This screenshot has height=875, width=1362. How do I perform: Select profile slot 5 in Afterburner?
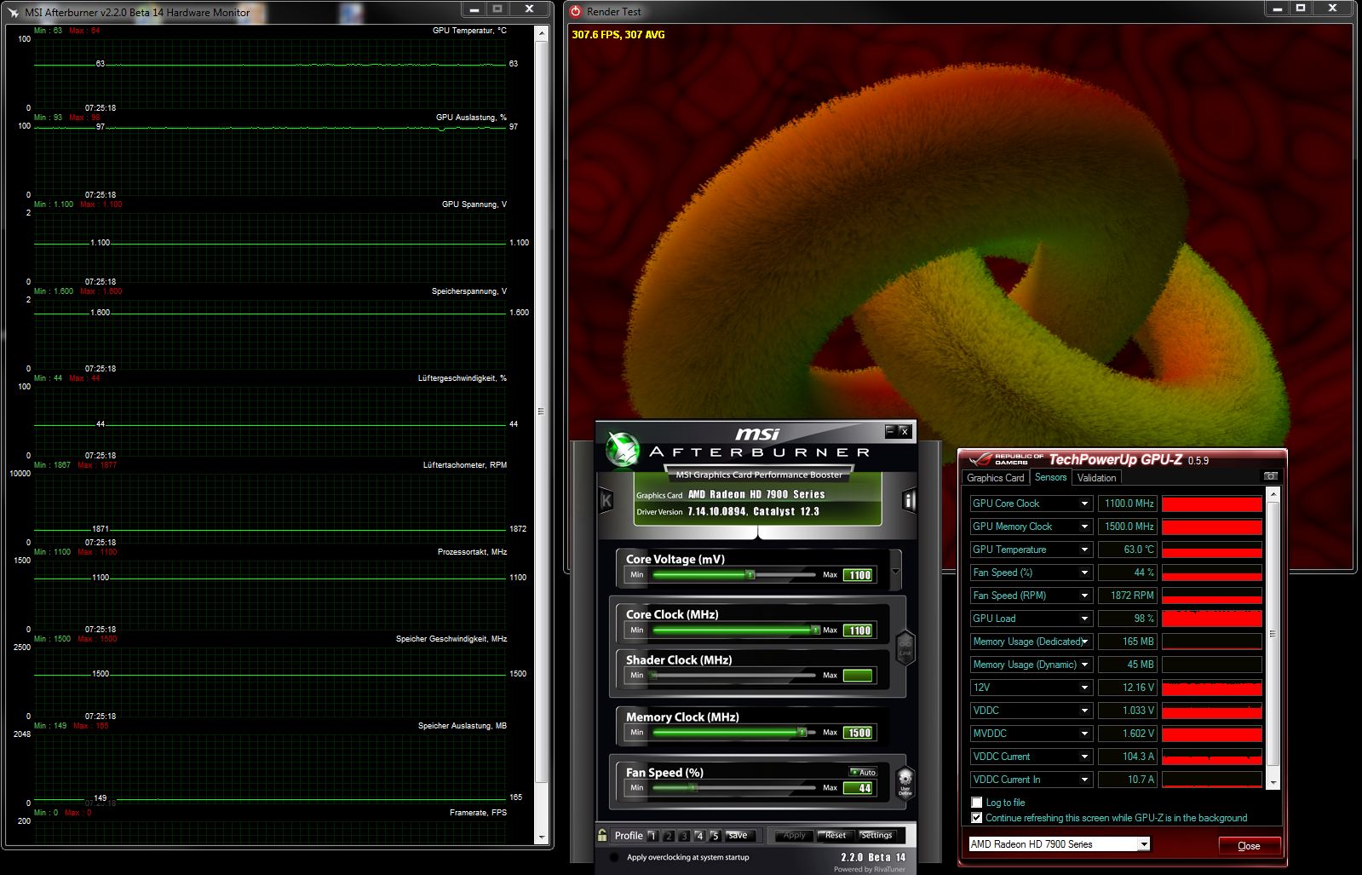click(x=715, y=836)
